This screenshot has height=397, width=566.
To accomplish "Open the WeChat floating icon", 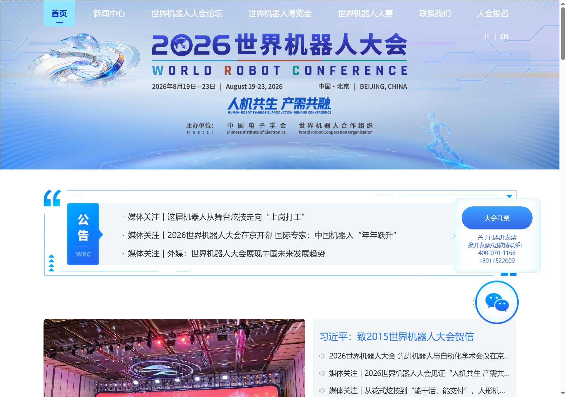I will pos(497,302).
